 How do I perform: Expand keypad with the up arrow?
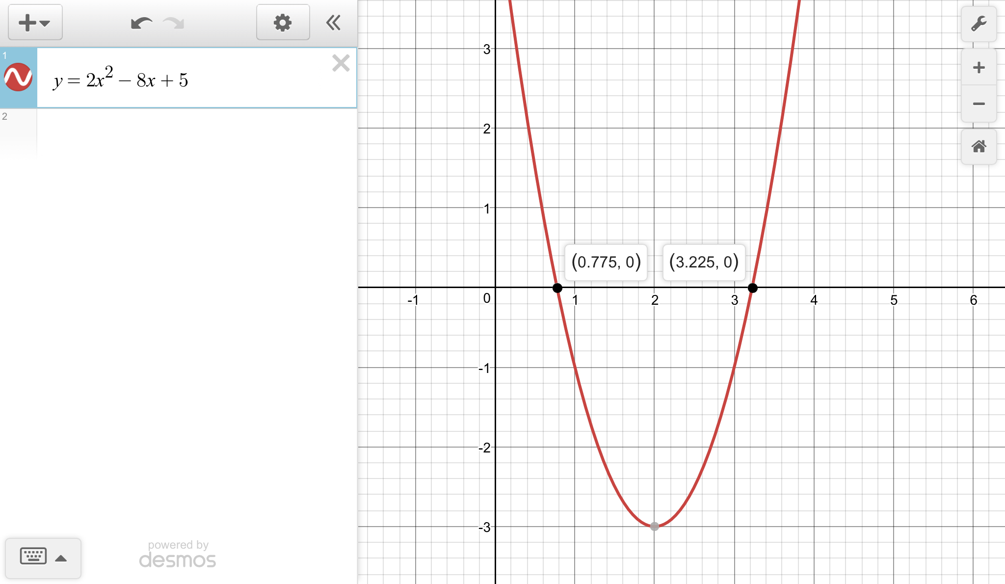[x=61, y=558]
